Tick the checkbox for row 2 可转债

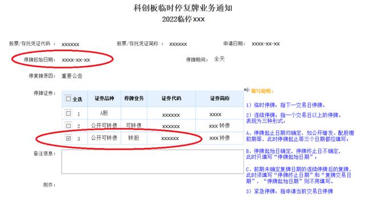tap(68, 126)
